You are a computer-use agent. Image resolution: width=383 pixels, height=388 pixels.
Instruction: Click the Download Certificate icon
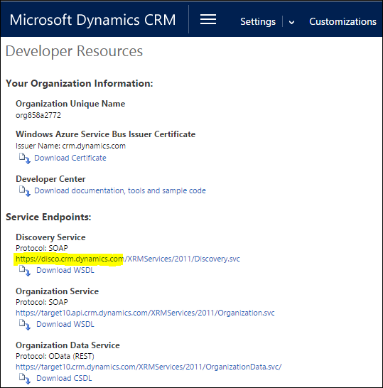[x=25, y=158]
